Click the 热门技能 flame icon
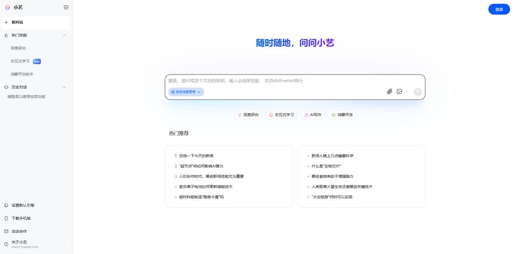The height and width of the screenshot is (254, 515). [6, 35]
